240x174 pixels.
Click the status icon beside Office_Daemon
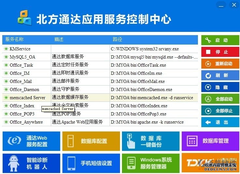[x=6, y=89]
